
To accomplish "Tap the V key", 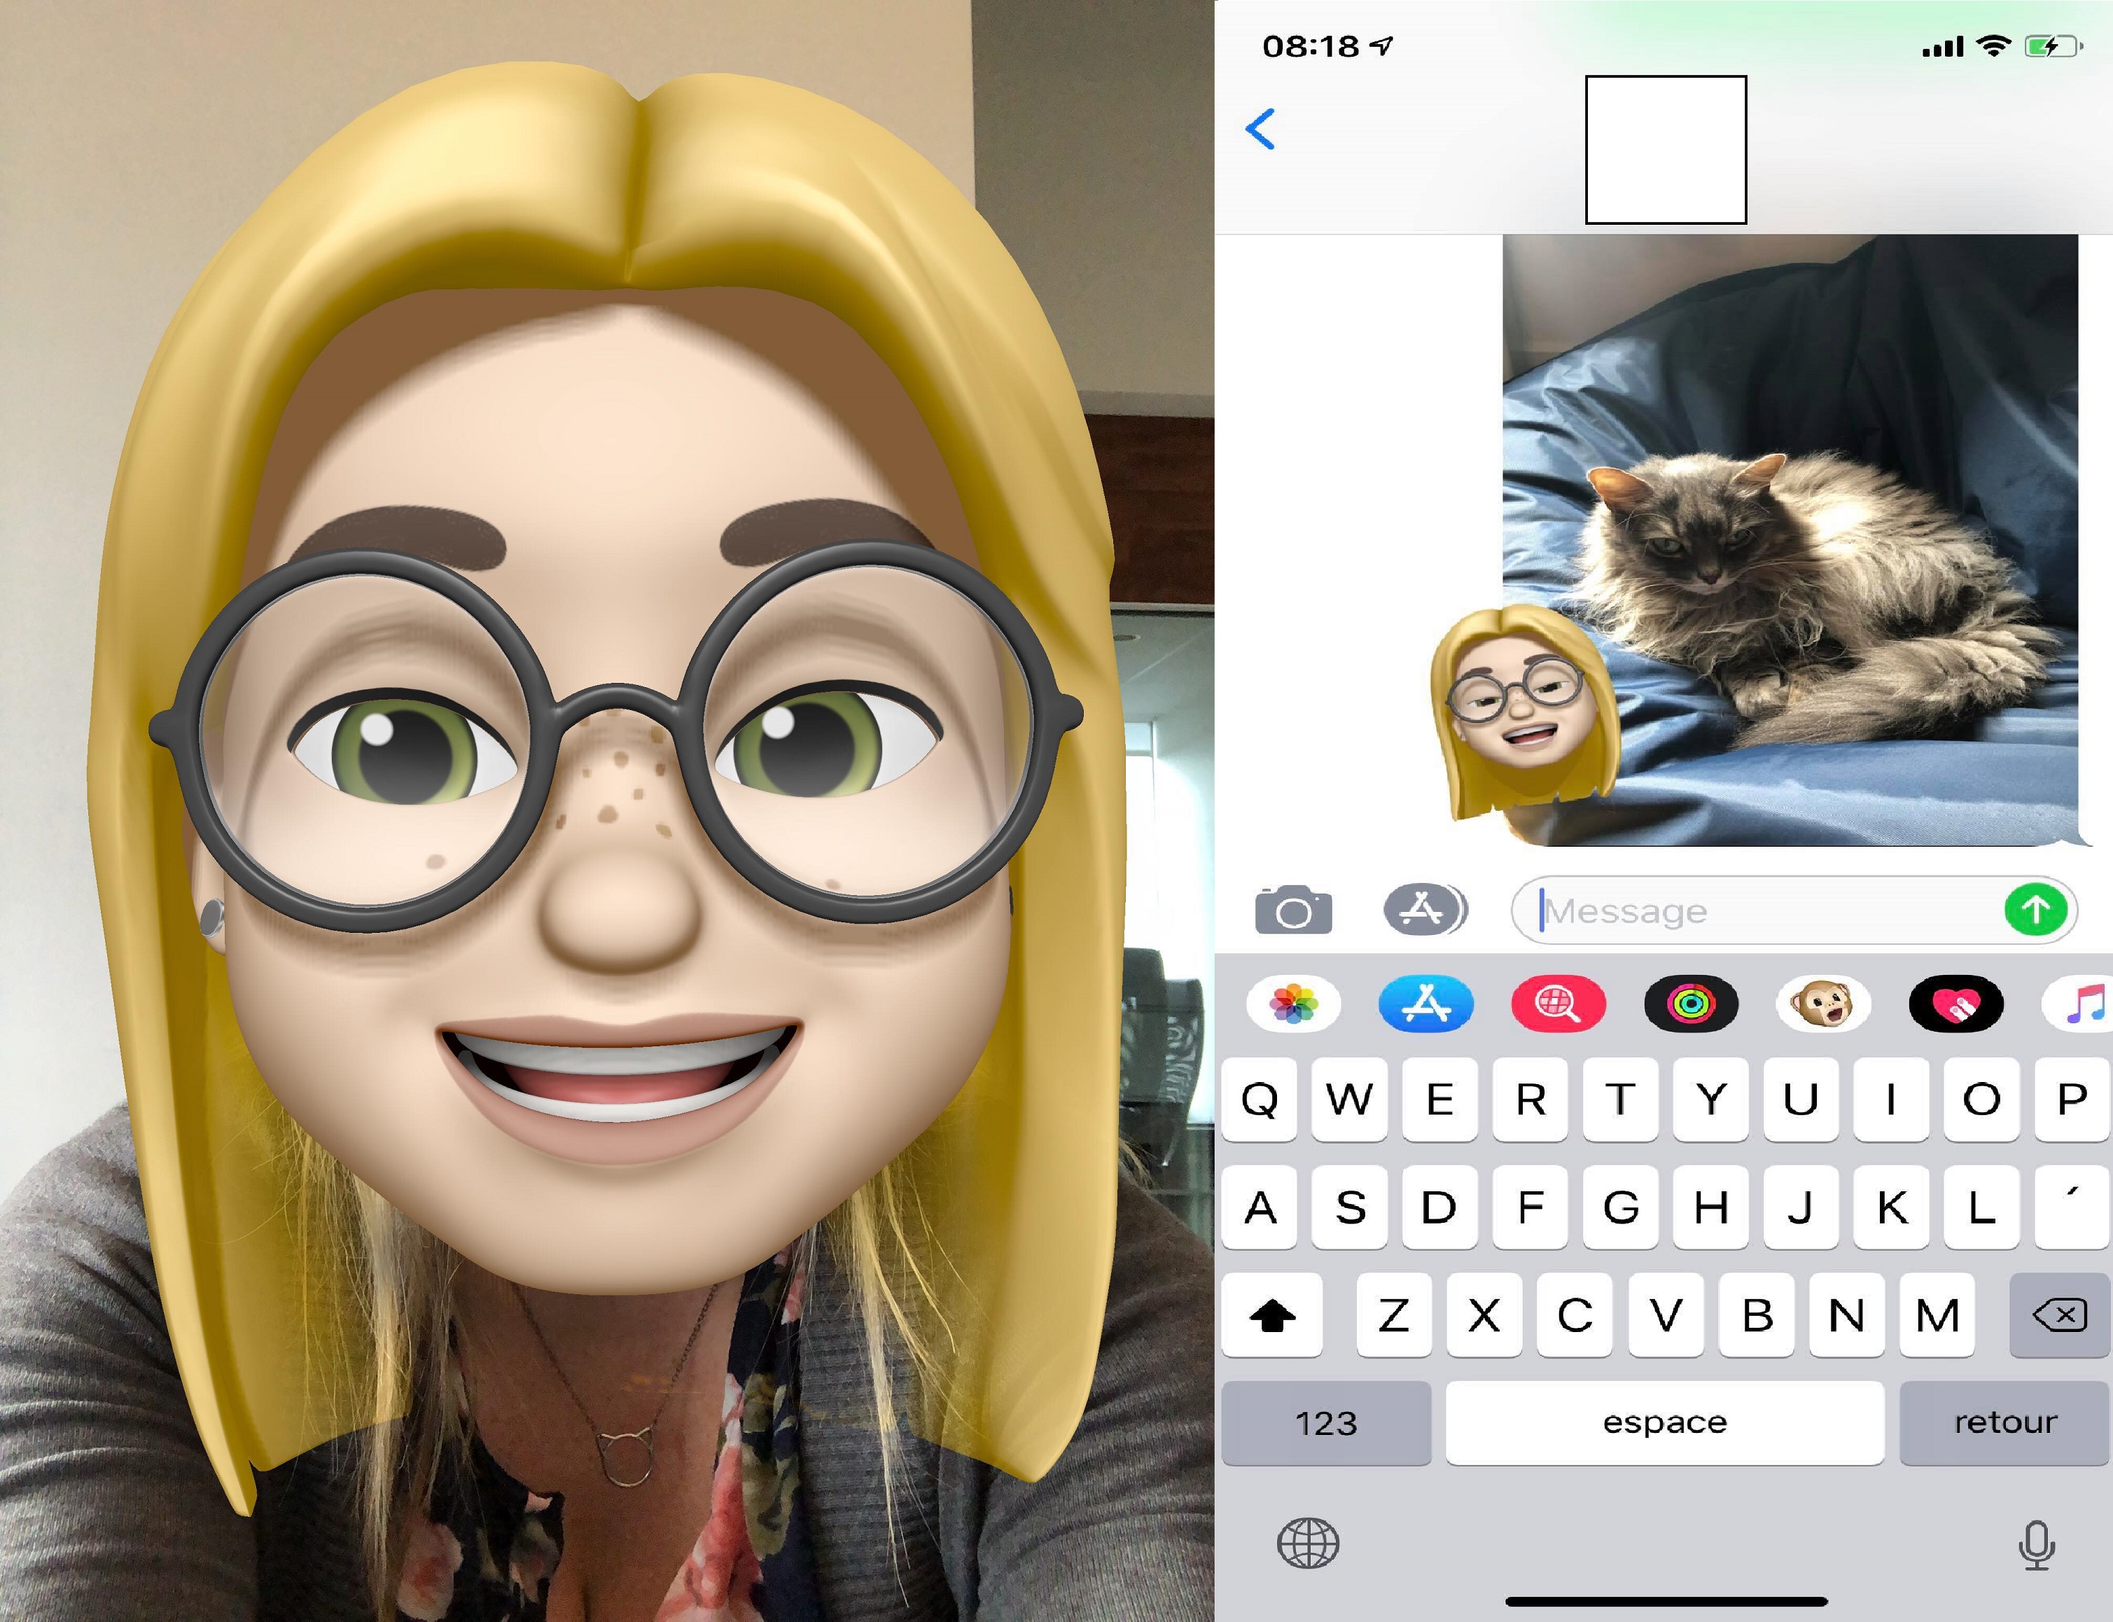I will [x=1666, y=1314].
